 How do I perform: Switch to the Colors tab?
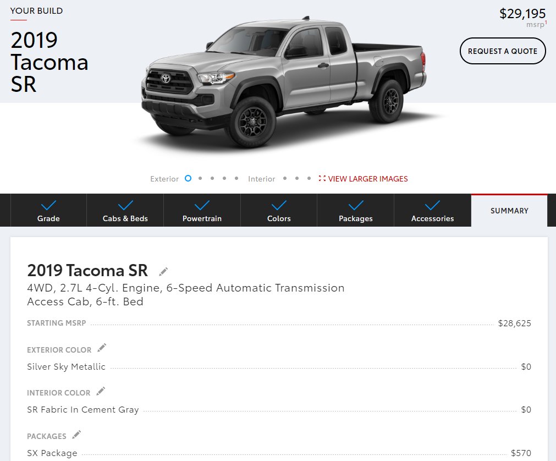point(279,210)
